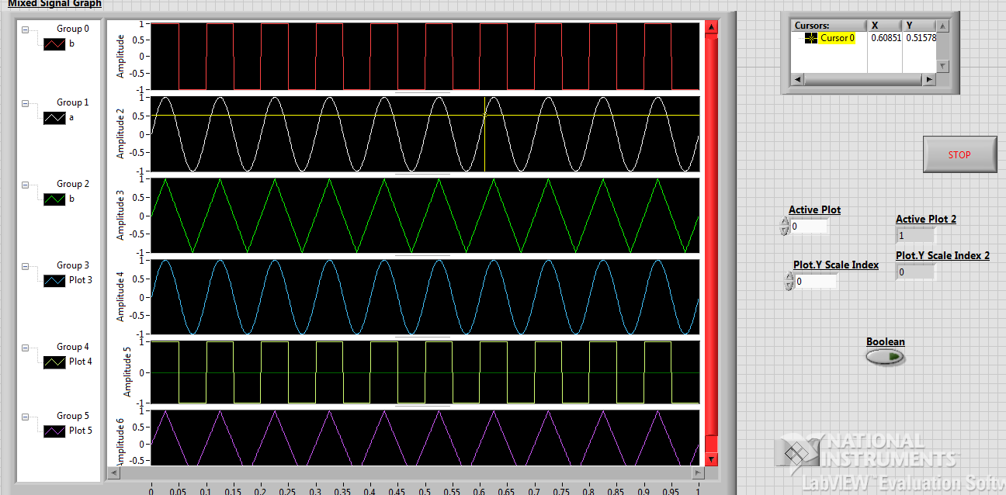
Task: Collapse the Group 2 tree node
Action: [26, 185]
